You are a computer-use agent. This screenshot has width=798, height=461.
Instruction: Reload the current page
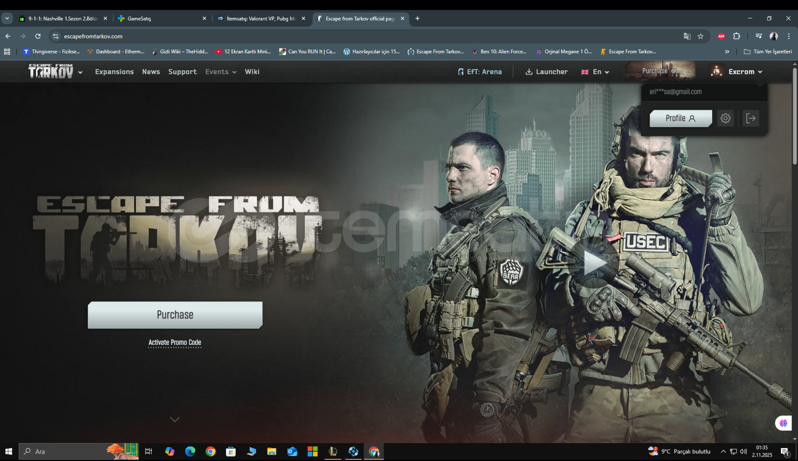pyautogui.click(x=38, y=36)
